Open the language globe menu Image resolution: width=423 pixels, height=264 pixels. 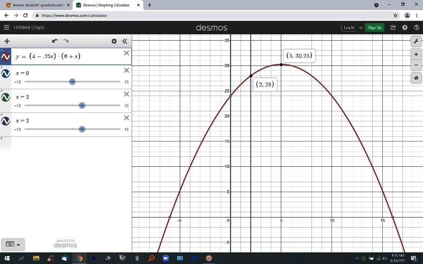tap(416, 27)
